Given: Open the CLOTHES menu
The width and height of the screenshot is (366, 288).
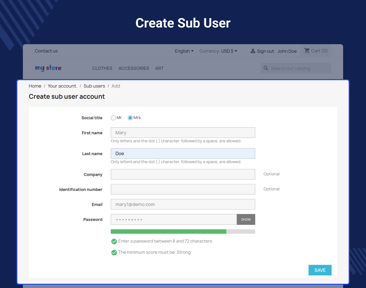Looking at the screenshot, I should (x=102, y=68).
